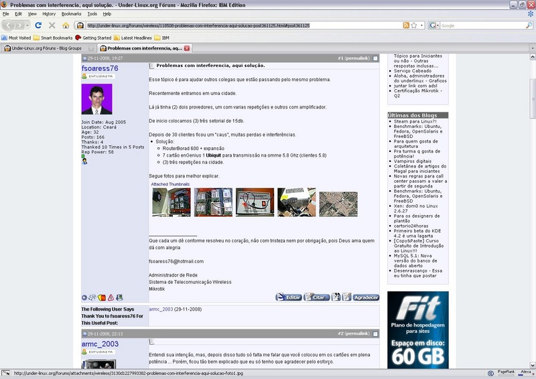Open the list all tabs dropdown
Image resolution: width=536 pixels, height=379 pixels.
click(532, 48)
